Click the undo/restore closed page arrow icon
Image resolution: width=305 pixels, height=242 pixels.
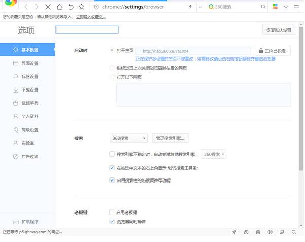(x=71, y=7)
